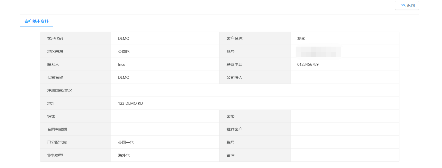Click the phone number 0123456789
Viewport: 442px width, 168px height.
[x=308, y=64]
